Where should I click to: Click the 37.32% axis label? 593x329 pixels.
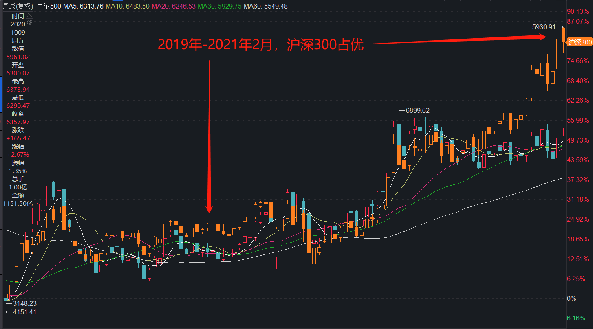pos(578,179)
